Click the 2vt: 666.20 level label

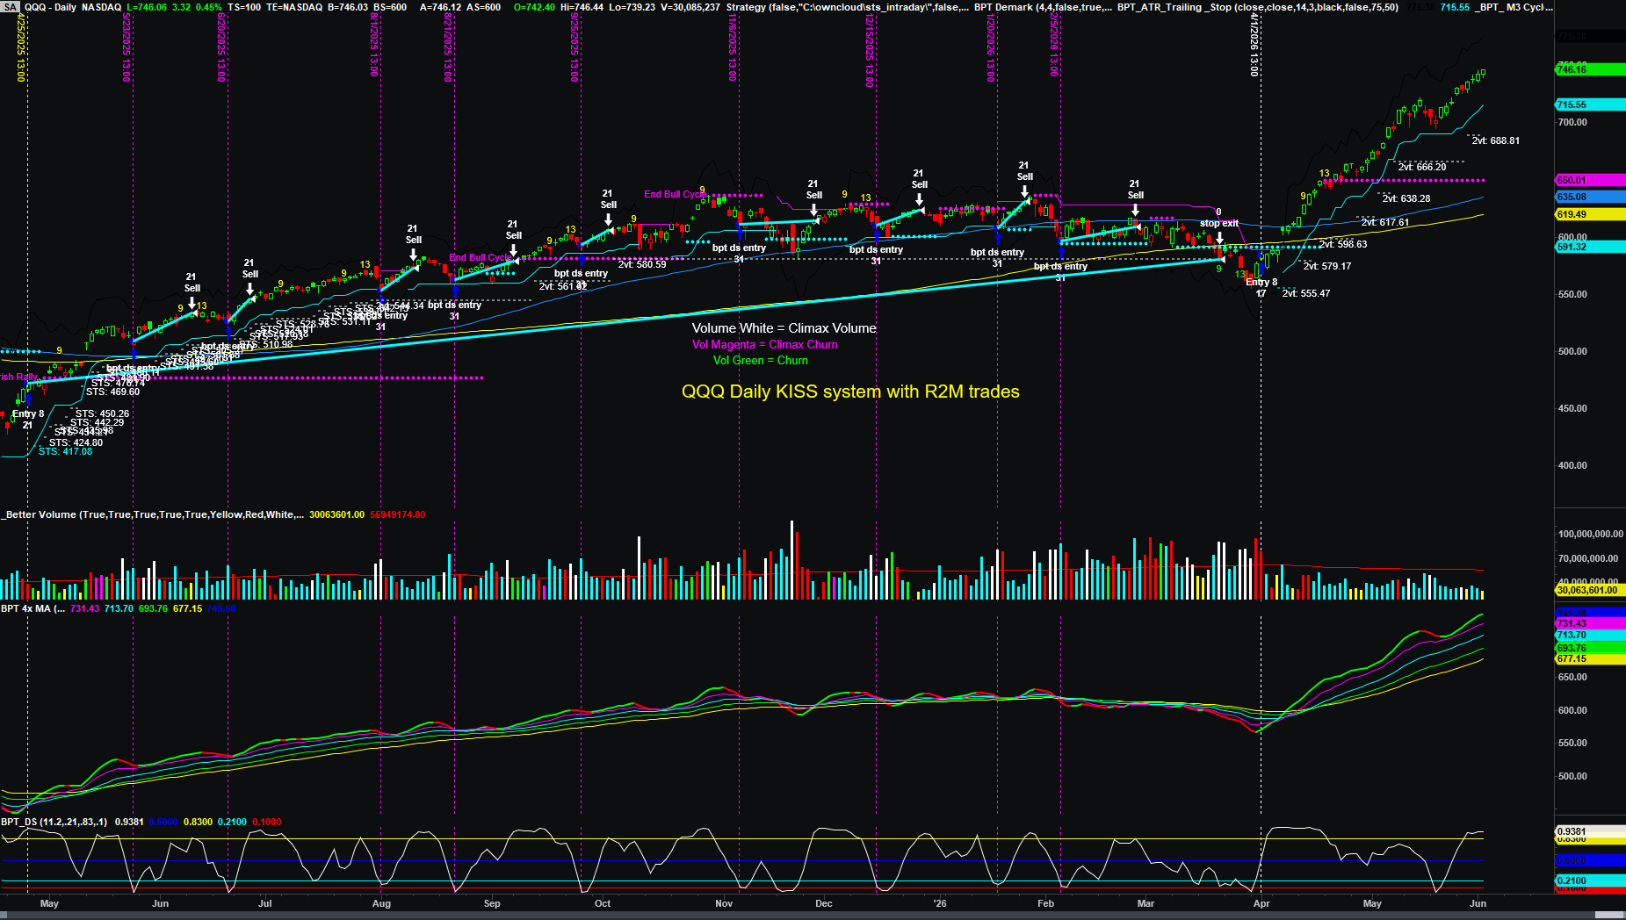tap(1422, 167)
